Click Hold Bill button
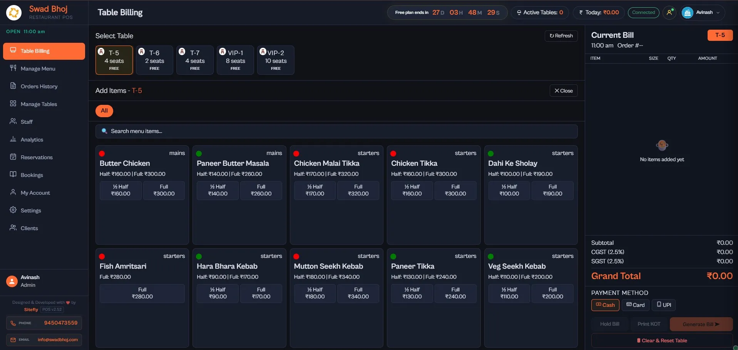 tap(610, 324)
